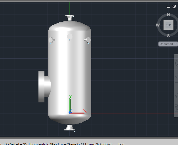Click the TOP face of the ViewCube
The image size is (178, 145).
pyautogui.click(x=168, y=25)
